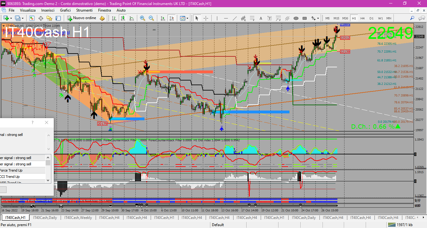Screen dimensions: 427x228
Task: Open the chat bubbles icon
Action: click(x=421, y=18)
